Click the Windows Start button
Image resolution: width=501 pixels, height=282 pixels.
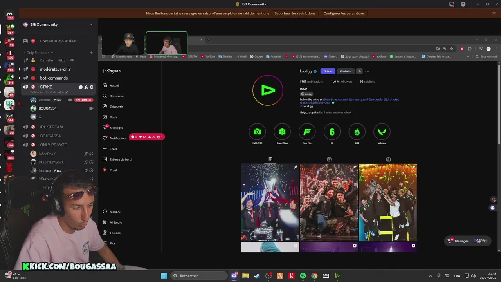tap(164, 276)
